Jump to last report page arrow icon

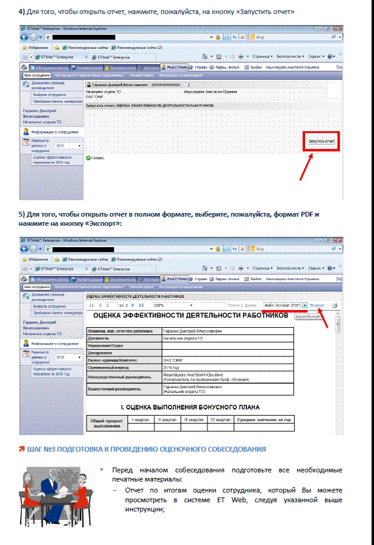(x=142, y=305)
